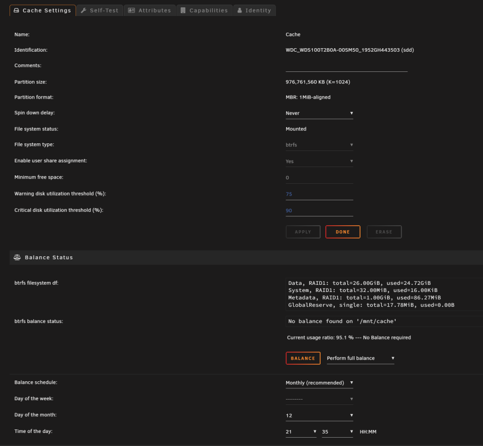Open the Day of the month dropdown

click(319, 416)
